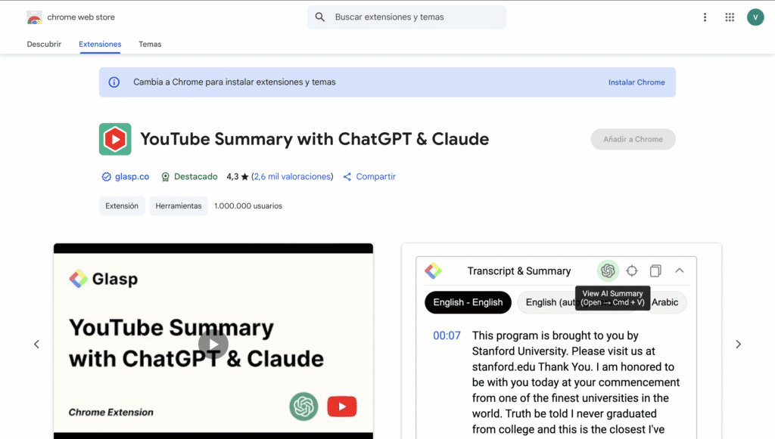Click the "YouTube Summary with ChatGPT & Claude" page heading

coord(314,139)
